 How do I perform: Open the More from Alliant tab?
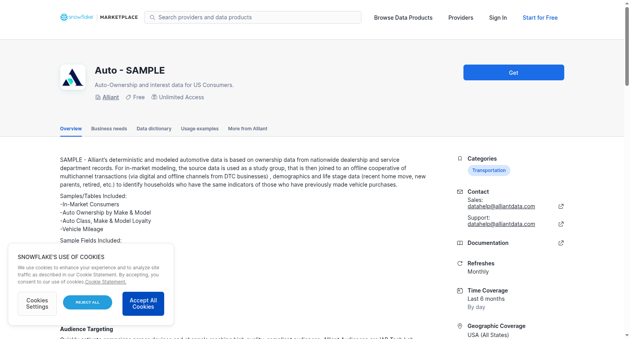pyautogui.click(x=248, y=129)
